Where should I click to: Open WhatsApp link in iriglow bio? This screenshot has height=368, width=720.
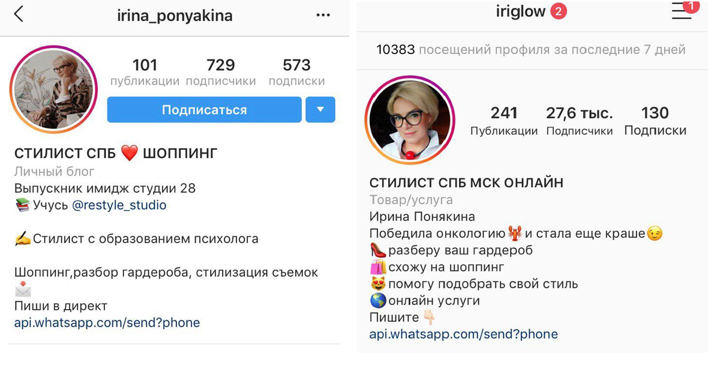coord(463,334)
